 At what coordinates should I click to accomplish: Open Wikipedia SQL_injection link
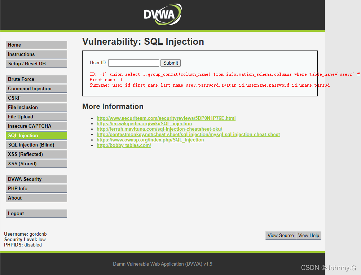pos(144,124)
